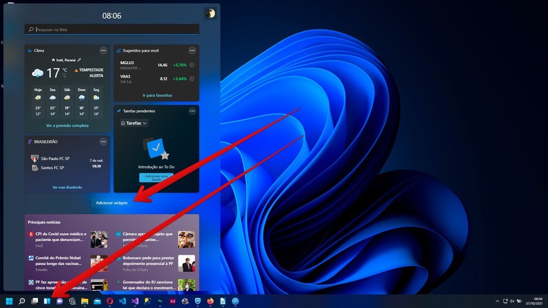Viewport: 548px width, 308px height.
Task: Launch Opera browser from taskbar
Action: 110,301
